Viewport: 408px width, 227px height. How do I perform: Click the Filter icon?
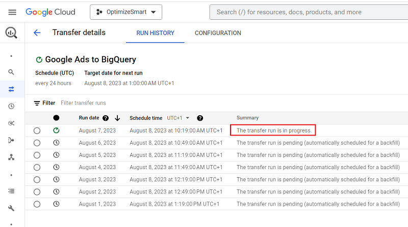click(37, 103)
